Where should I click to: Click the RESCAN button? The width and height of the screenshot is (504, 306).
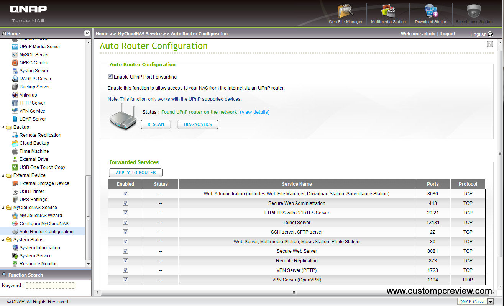[x=156, y=124]
